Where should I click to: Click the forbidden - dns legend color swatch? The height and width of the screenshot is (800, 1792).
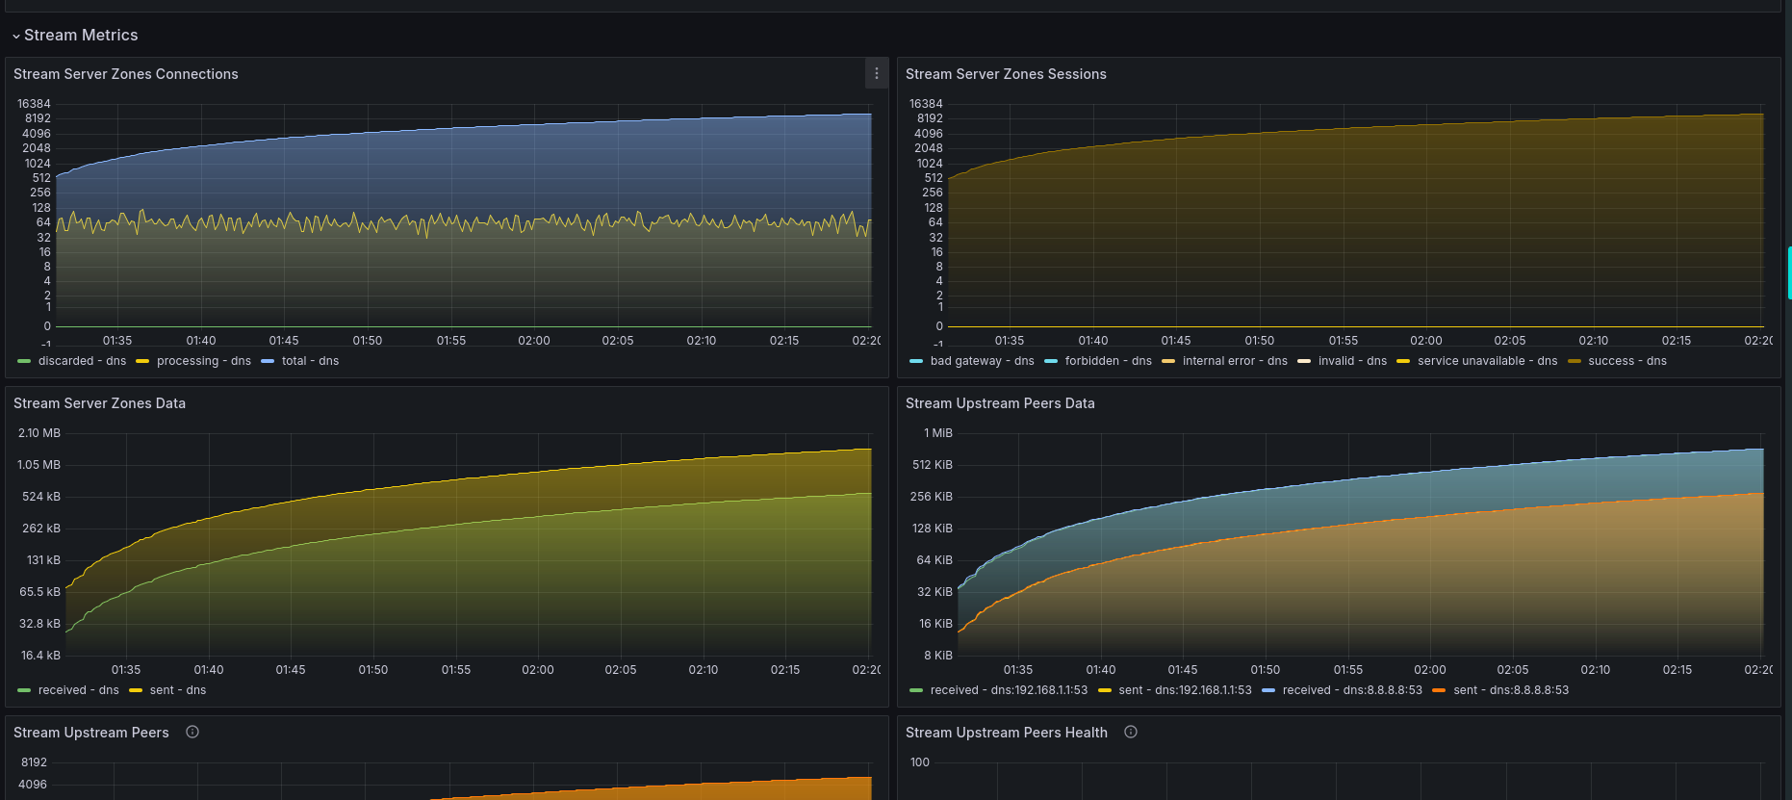tap(1051, 361)
